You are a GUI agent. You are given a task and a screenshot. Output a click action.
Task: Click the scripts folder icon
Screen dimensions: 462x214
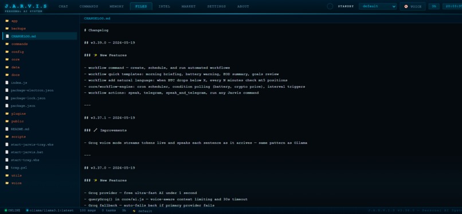[7, 137]
